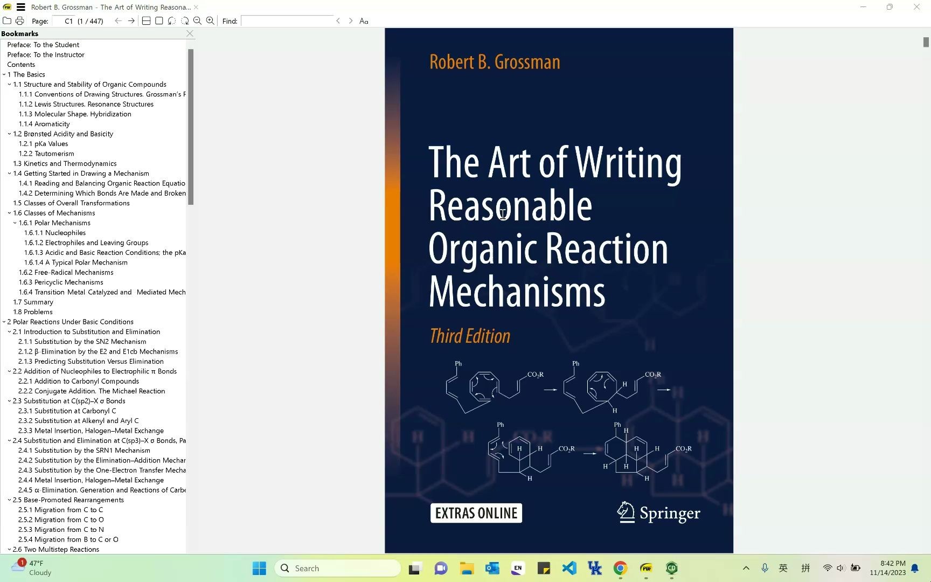Close the Bookmarks sidebar panel

(x=190, y=33)
